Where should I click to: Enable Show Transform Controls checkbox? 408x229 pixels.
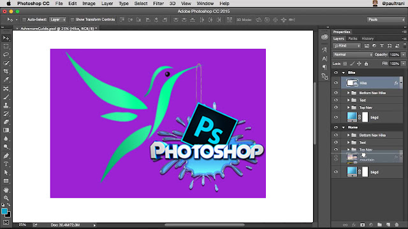point(72,20)
